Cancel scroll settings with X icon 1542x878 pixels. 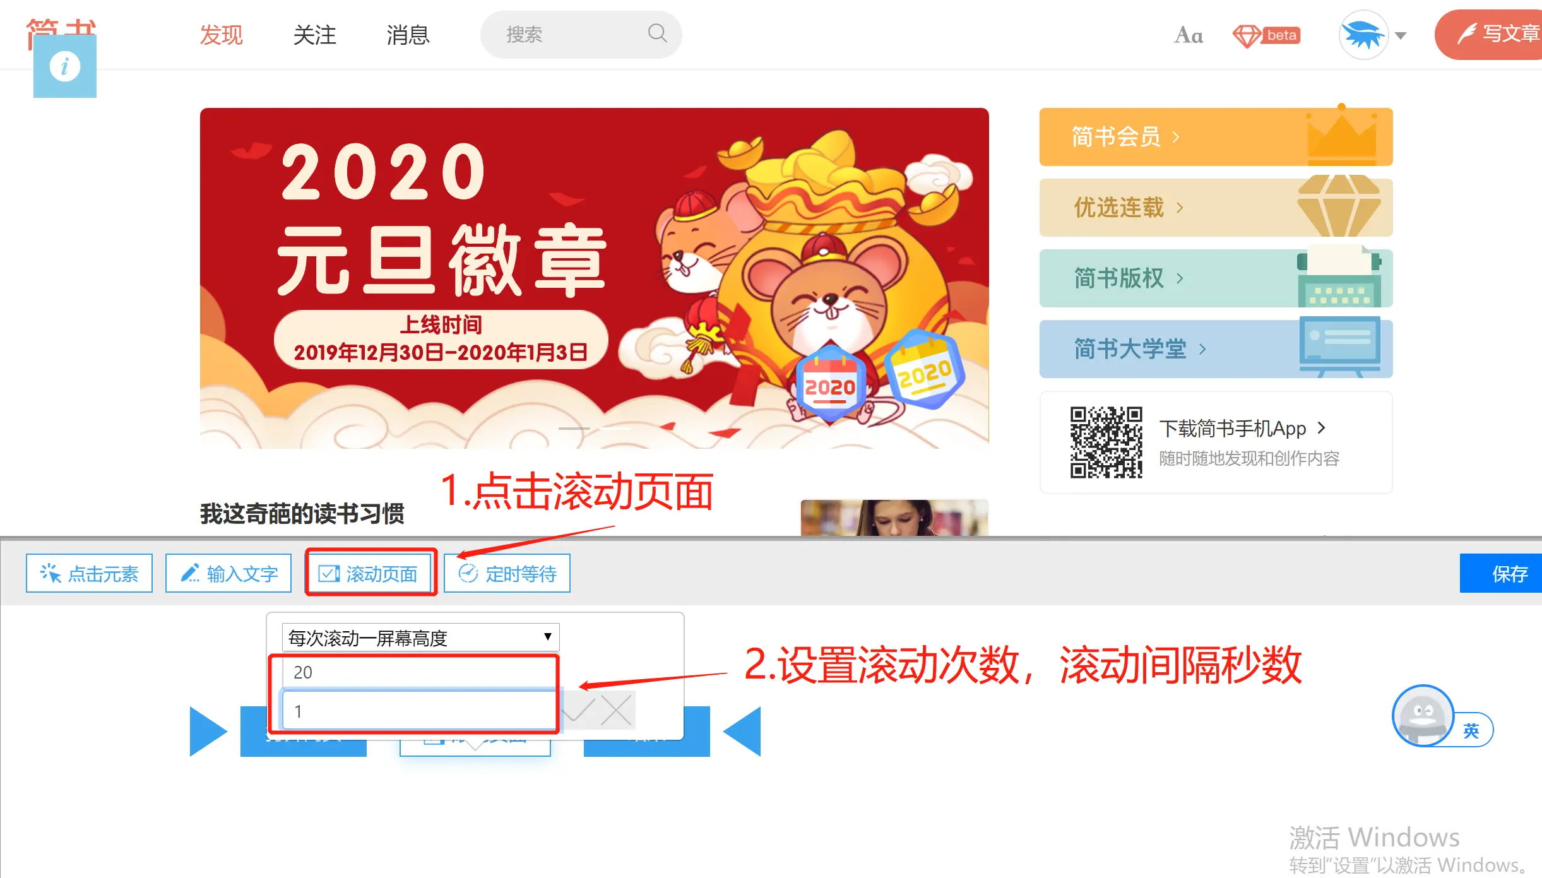pyautogui.click(x=617, y=711)
